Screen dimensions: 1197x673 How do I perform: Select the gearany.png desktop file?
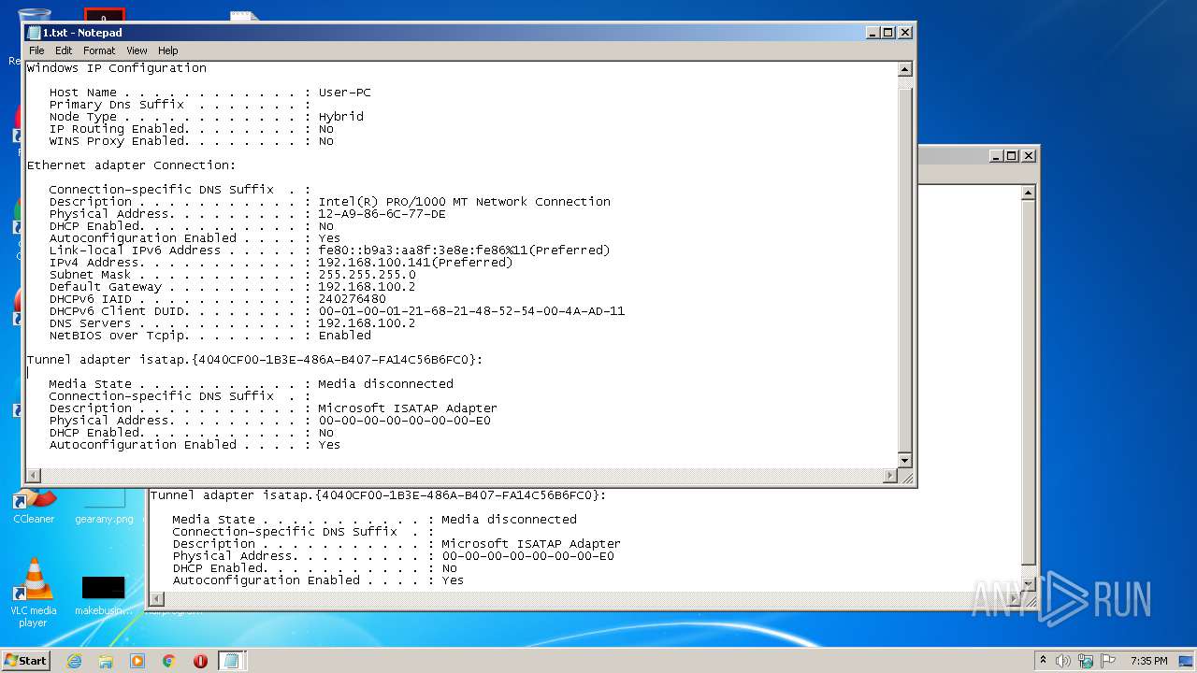tap(104, 507)
